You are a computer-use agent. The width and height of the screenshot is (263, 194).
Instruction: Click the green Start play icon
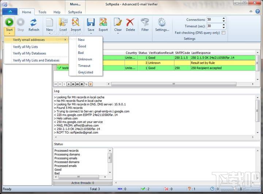(9, 22)
